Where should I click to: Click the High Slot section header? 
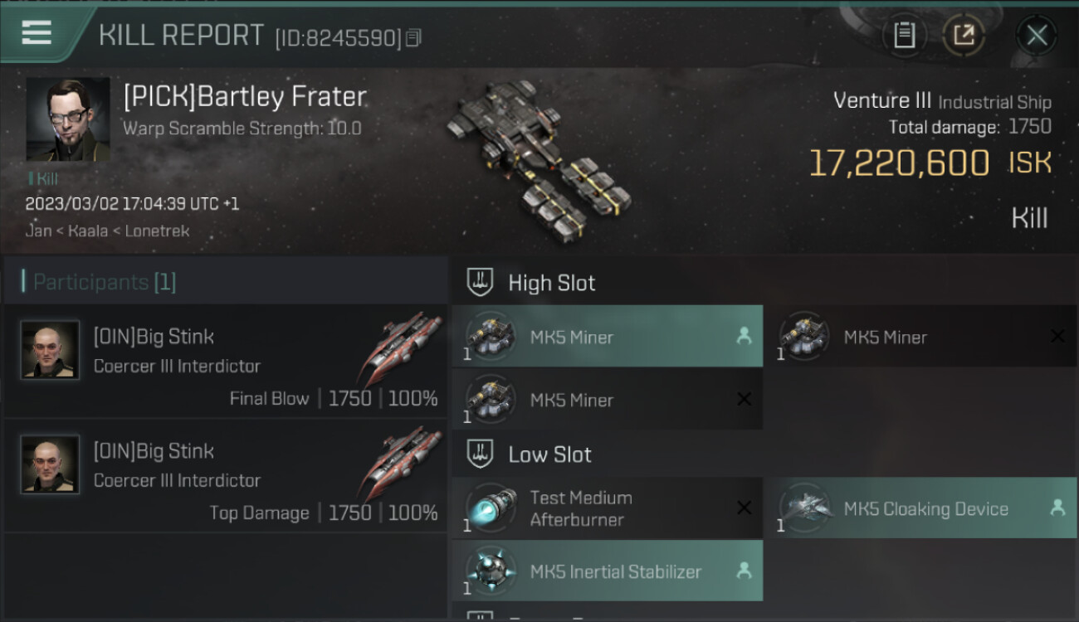coord(551,283)
